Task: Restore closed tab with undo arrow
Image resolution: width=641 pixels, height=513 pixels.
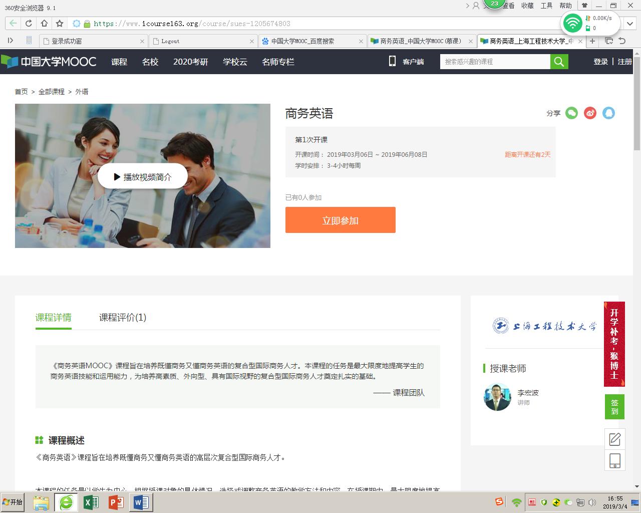Action: click(x=622, y=41)
